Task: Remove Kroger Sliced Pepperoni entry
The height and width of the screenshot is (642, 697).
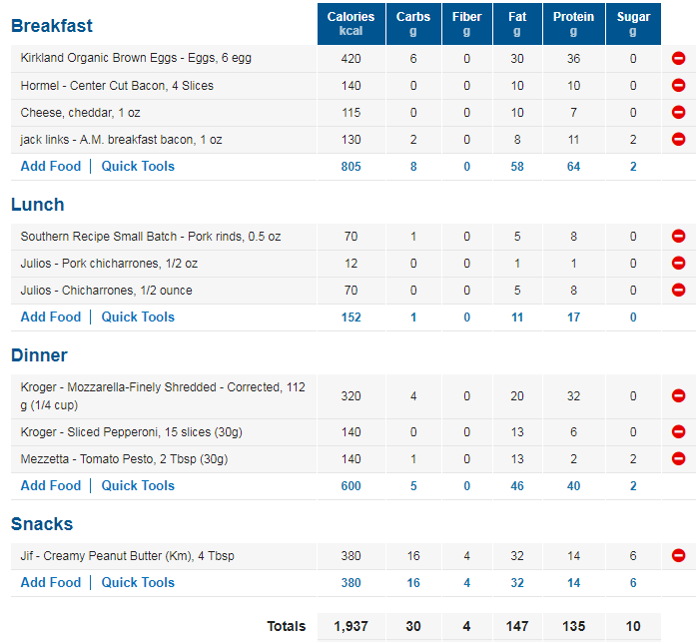Action: coord(678,431)
